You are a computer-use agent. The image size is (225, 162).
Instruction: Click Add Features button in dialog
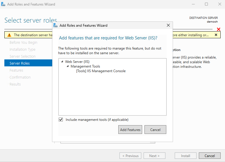tap(130, 130)
